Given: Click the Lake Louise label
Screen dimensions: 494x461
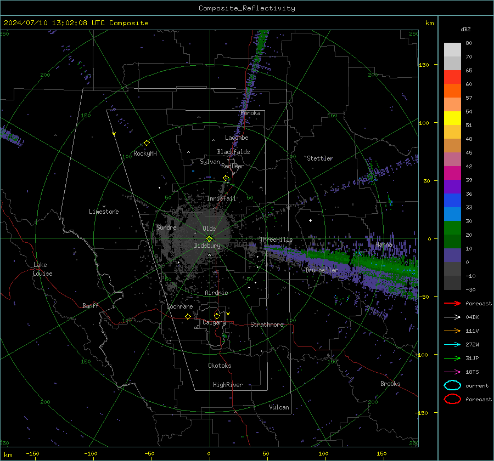Looking at the screenshot, I should (43, 269).
